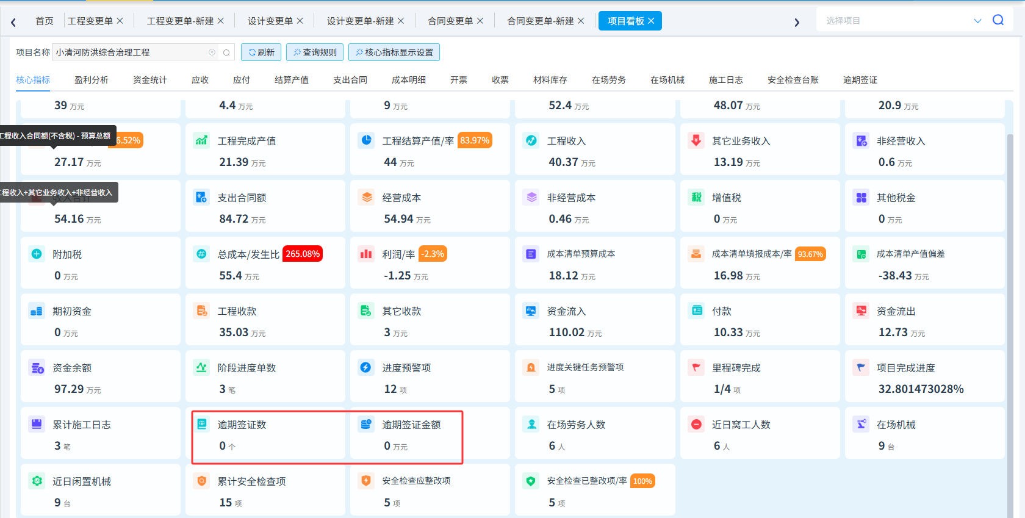The width and height of the screenshot is (1025, 518).
Task: Open 核心指标显示设置 button
Action: click(x=394, y=52)
